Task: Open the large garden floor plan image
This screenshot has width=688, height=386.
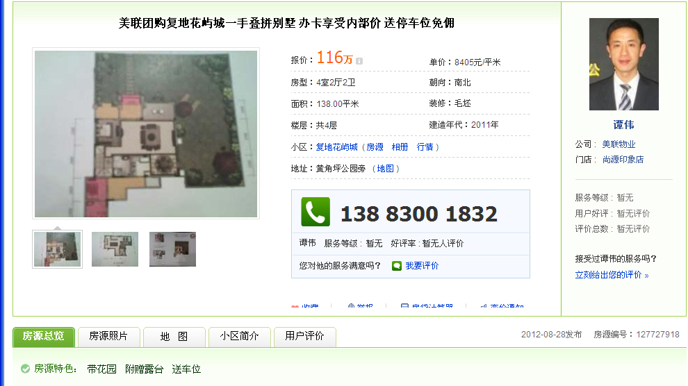Action: pyautogui.click(x=146, y=133)
